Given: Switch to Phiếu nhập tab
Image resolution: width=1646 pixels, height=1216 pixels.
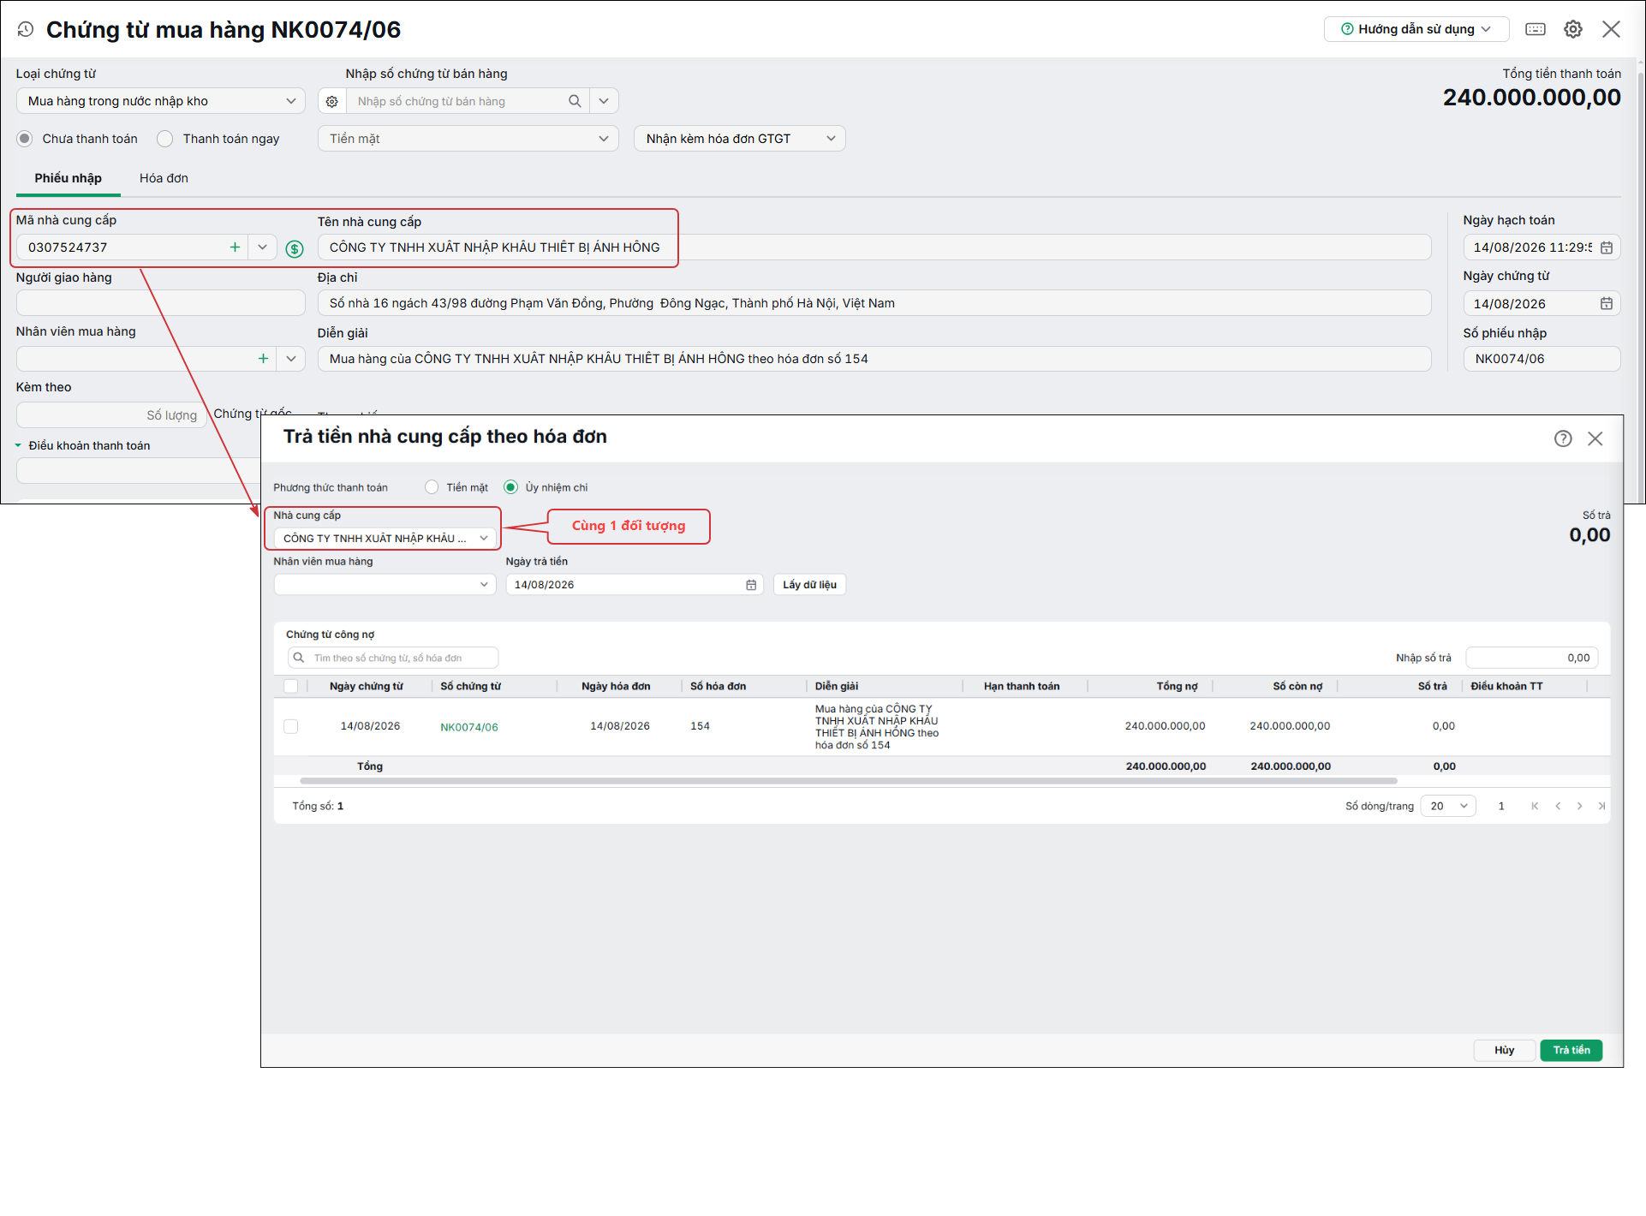Looking at the screenshot, I should tap(68, 178).
